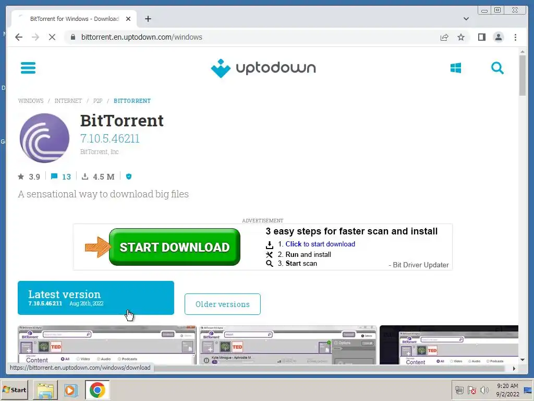Click the Bit Driver Updater ad label
Image resolution: width=534 pixels, height=401 pixels.
click(x=419, y=265)
